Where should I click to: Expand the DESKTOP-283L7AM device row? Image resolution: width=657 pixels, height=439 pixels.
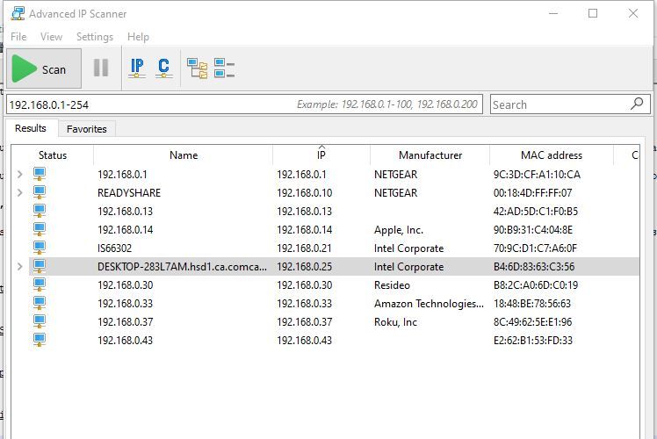click(x=20, y=267)
